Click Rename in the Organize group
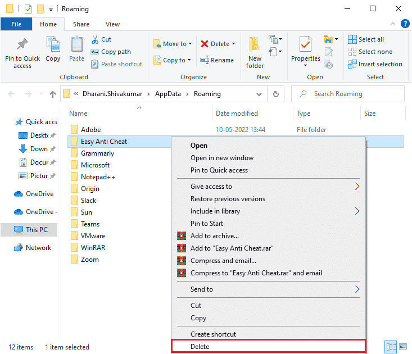Image resolution: width=412 pixels, height=354 pixels. [217, 60]
